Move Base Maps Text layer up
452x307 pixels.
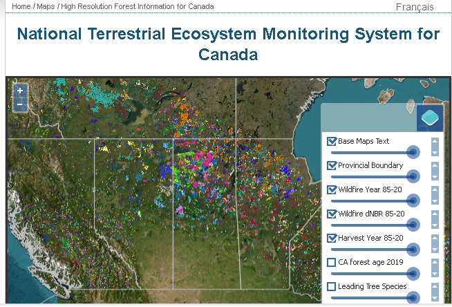tap(435, 142)
